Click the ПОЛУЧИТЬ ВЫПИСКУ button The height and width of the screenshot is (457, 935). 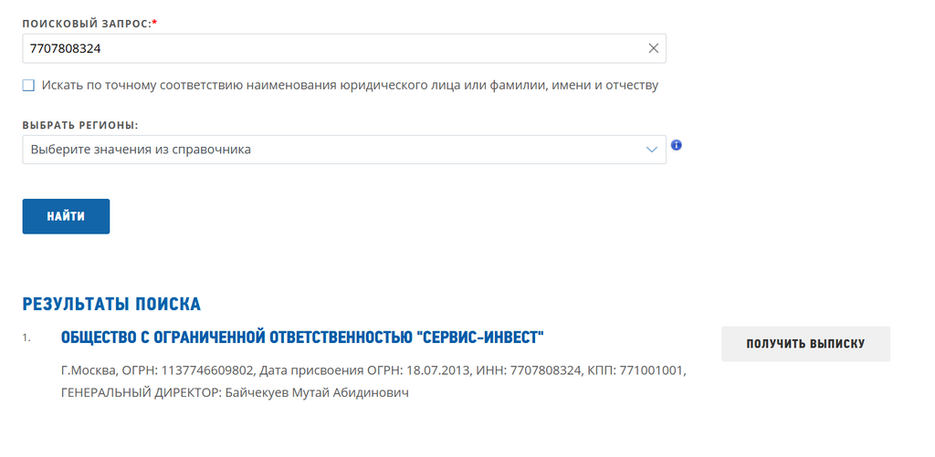pyautogui.click(x=804, y=344)
